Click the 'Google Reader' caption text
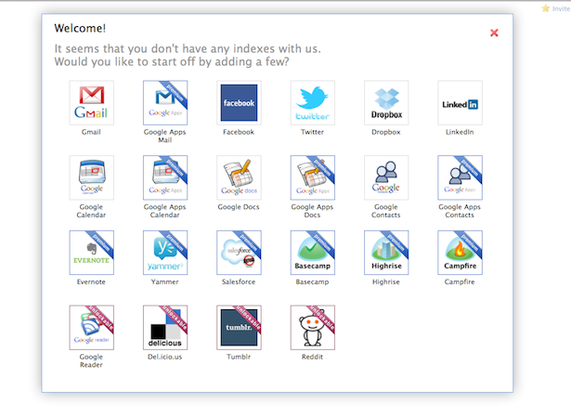 (91, 360)
